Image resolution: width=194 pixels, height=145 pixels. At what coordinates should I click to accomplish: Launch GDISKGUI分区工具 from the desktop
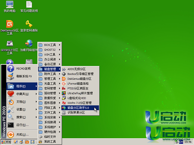10,47
